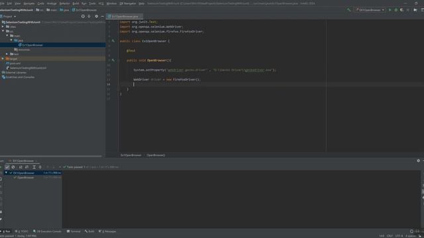Open the TODO tool window

[x=21, y=231]
